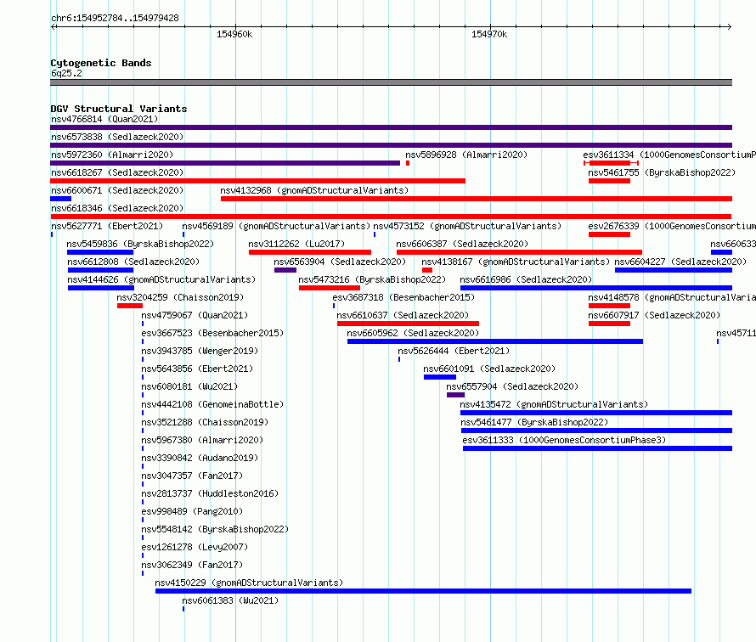Open nsv6607917 (Sedlazeck2020) label
The height and width of the screenshot is (642, 756).
point(654,315)
